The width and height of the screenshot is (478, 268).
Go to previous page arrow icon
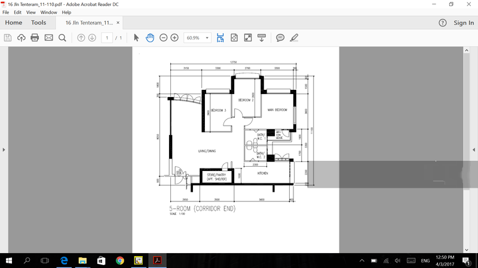click(x=81, y=38)
